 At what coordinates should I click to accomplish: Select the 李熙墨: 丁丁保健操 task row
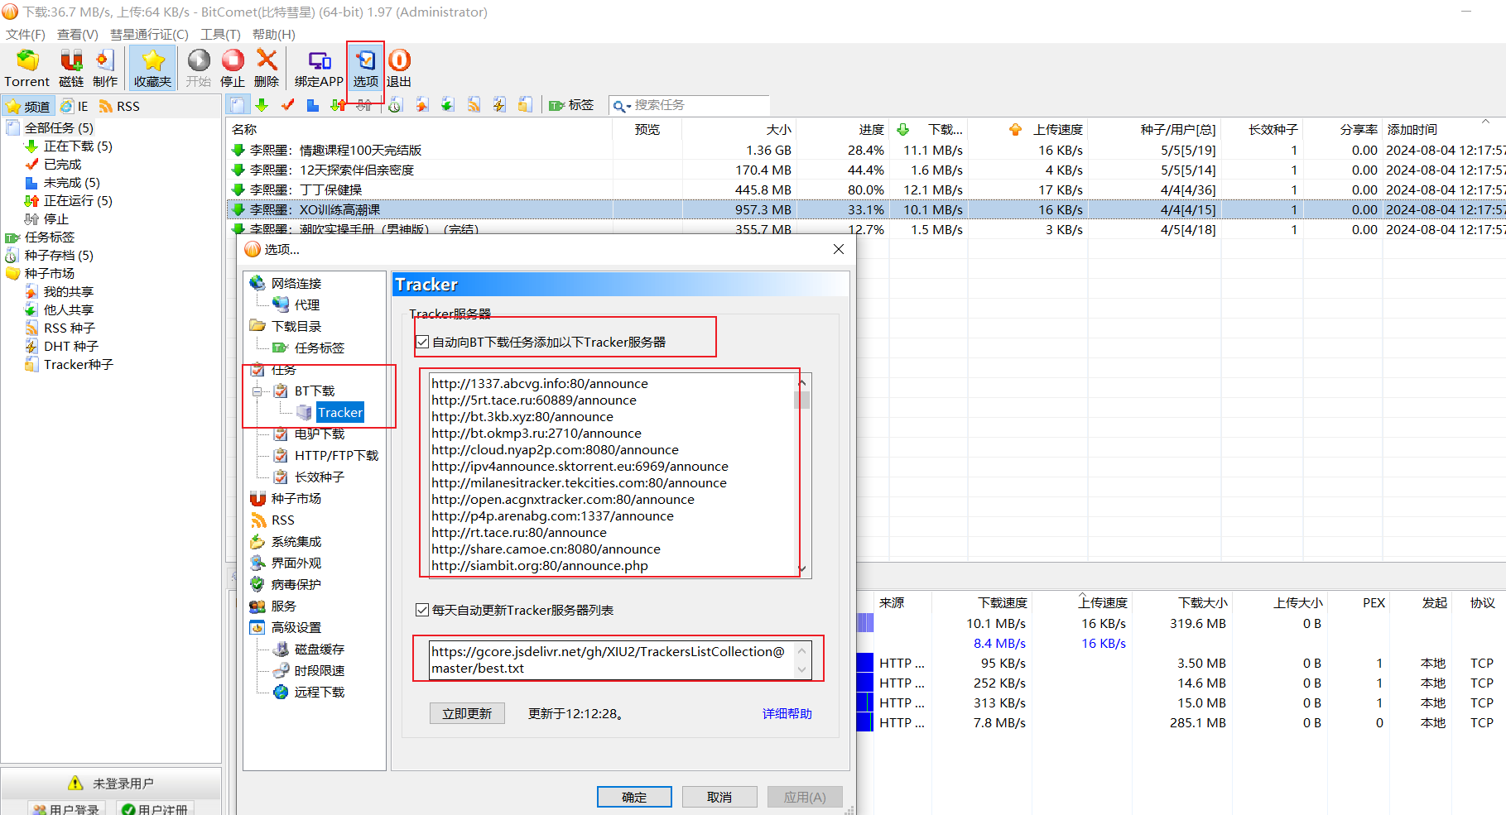click(865, 189)
